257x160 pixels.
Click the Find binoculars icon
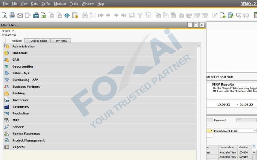(x=85, y=16)
